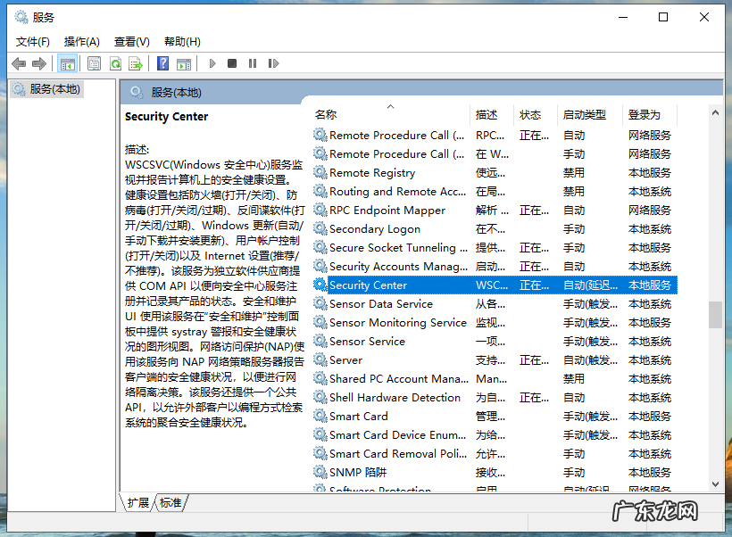This screenshot has height=537, width=732.
Task: Click the vertical scrollbar down arrow
Action: 716,484
